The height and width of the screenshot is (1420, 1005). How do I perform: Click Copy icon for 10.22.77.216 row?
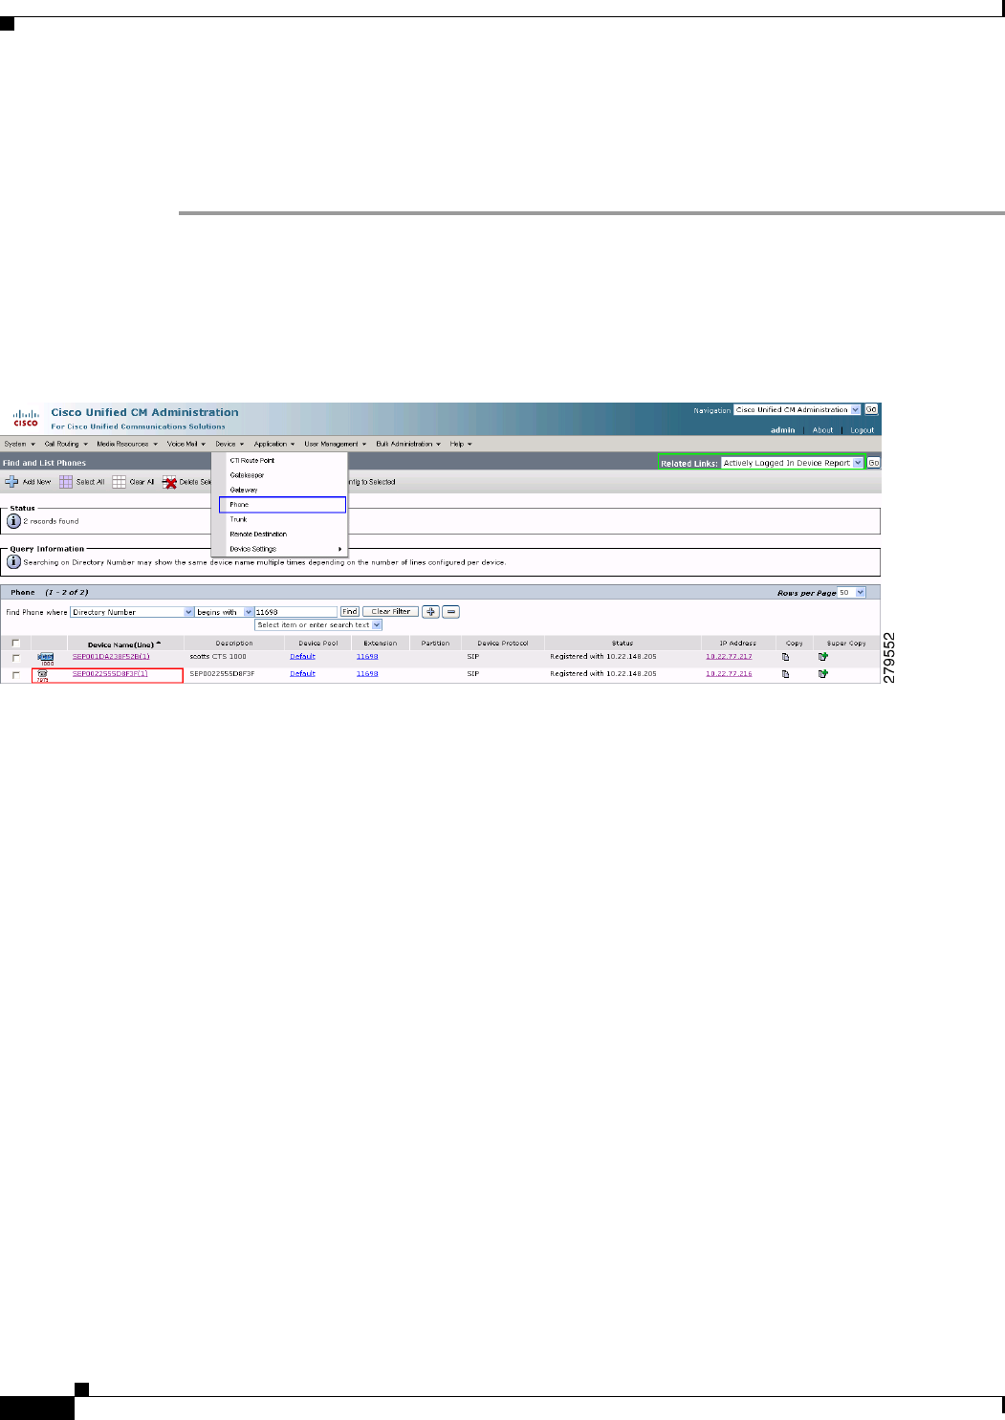point(786,674)
